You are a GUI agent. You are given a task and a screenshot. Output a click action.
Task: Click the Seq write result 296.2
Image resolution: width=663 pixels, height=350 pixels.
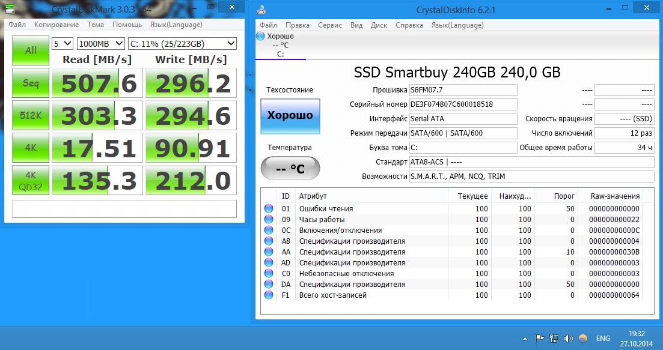coord(191,83)
